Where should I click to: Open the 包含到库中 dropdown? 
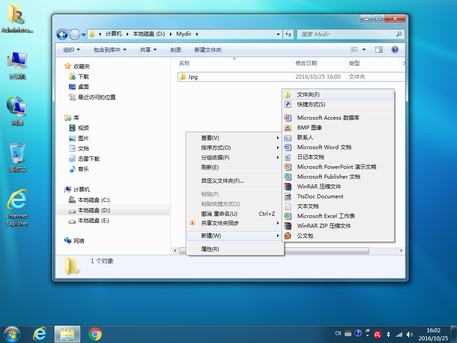110,50
